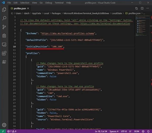Screen dimensions: 152x133
Task: Click the cmd.exe profile comment line
Action: (x=65, y=86)
